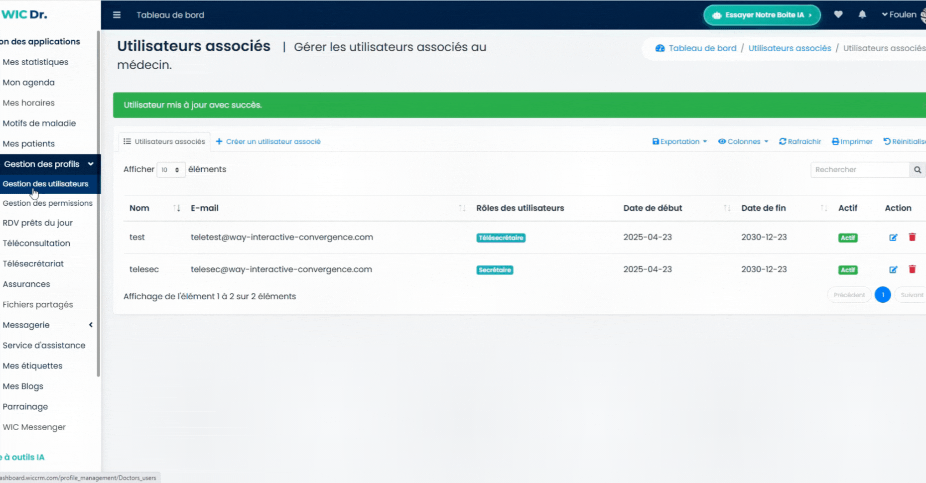The width and height of the screenshot is (926, 483).
Task: Delete the test user row
Action: coord(912,237)
